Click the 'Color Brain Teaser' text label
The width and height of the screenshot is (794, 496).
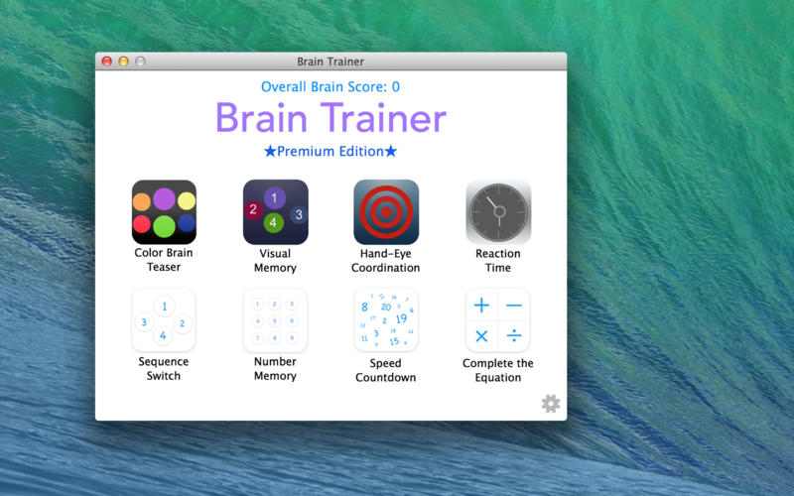click(164, 260)
